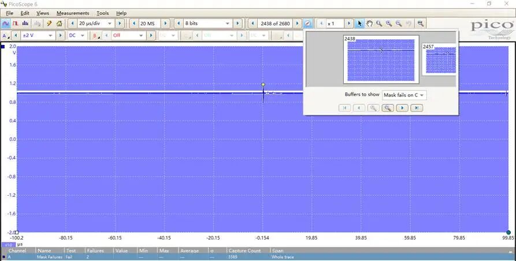Open the Help menu
Viewport: 516px width, 261px height.
(x=121, y=13)
